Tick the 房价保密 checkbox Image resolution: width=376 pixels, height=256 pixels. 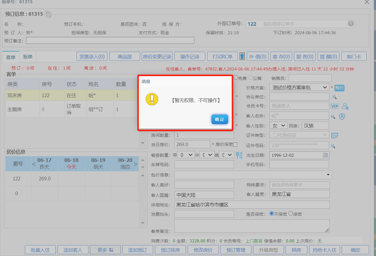[x=235, y=144]
